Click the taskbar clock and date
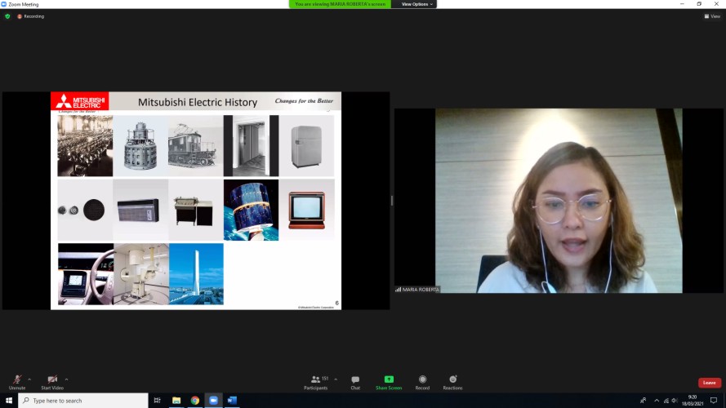Viewport: 726px width, 408px height. click(693, 400)
